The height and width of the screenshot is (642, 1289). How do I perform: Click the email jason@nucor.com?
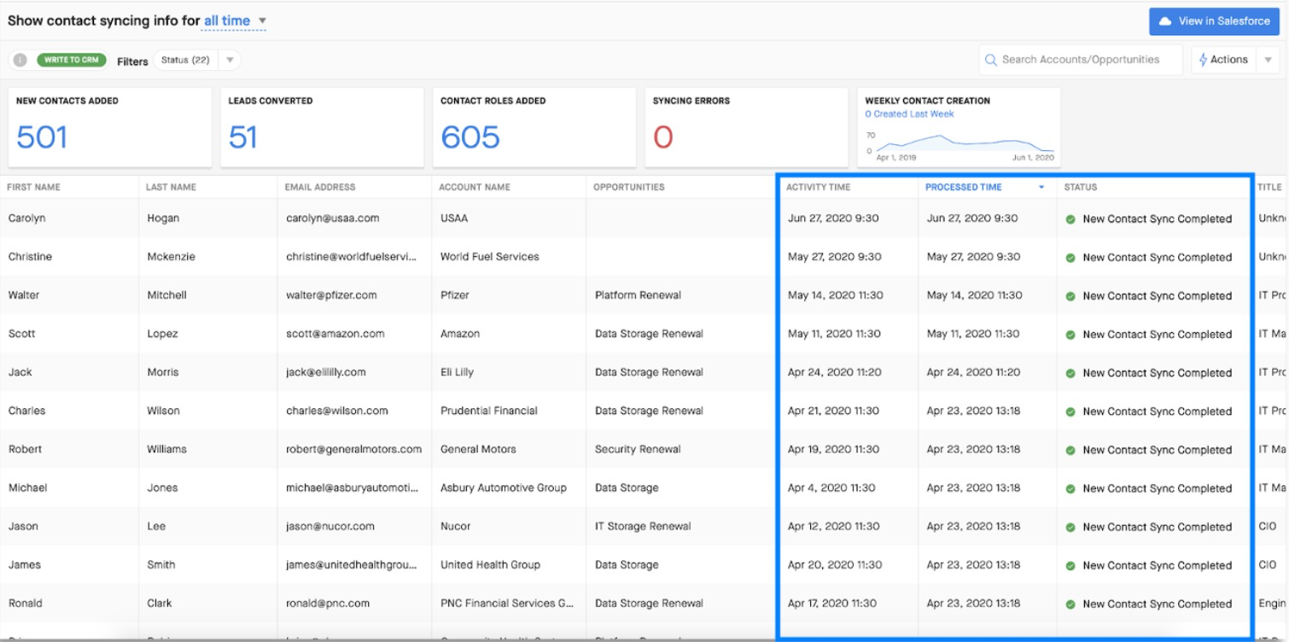pos(330,527)
